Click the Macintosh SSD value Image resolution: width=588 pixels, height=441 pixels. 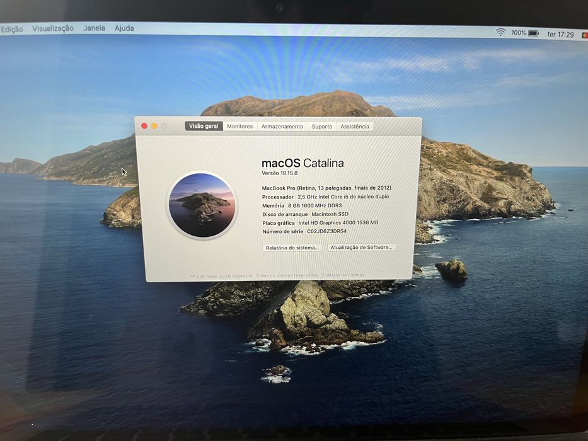[330, 214]
